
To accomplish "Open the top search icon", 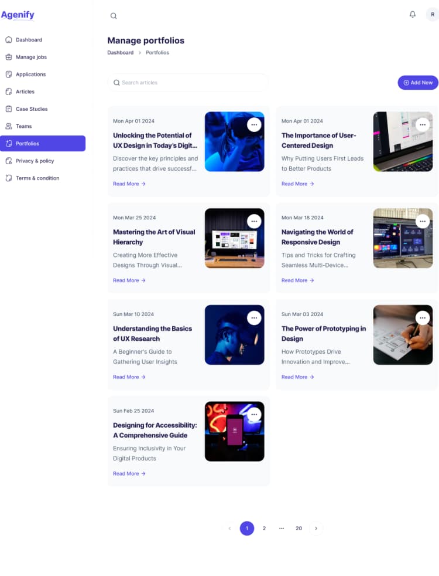I will [x=114, y=16].
